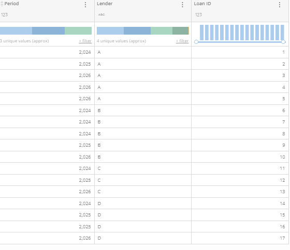
Task: Select the Lender cell for Loan ID 11
Action: (x=143, y=168)
